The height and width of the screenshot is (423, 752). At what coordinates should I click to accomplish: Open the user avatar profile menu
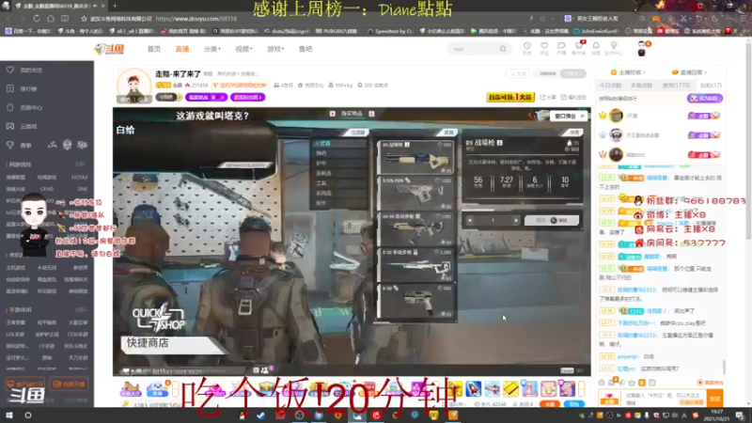pyautogui.click(x=642, y=49)
